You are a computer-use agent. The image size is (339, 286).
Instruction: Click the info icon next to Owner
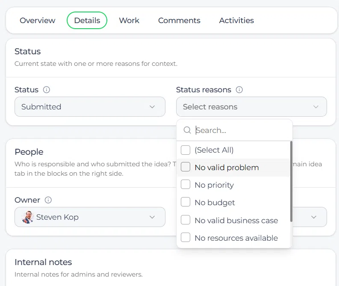click(48, 200)
